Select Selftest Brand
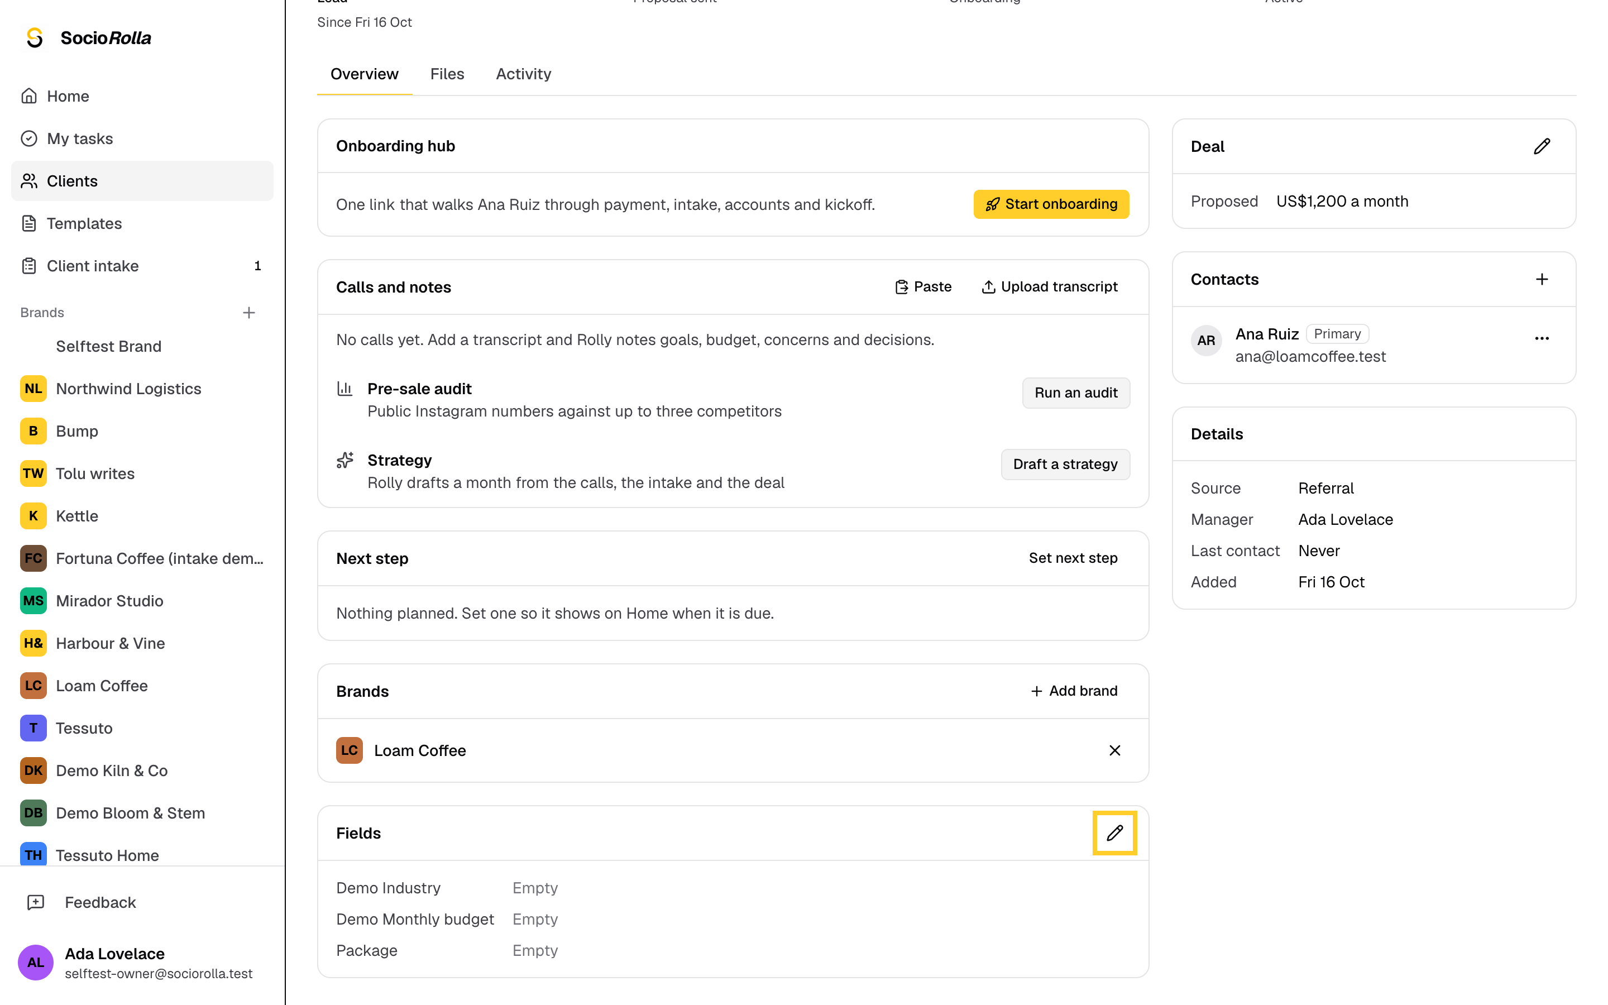Screen dimensions: 1608x1005 [142, 346]
